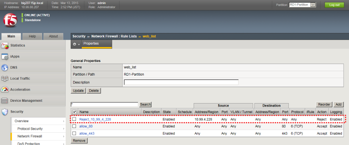Click the web_list breadcrumb title
The image size is (349, 145).
tap(149, 36)
